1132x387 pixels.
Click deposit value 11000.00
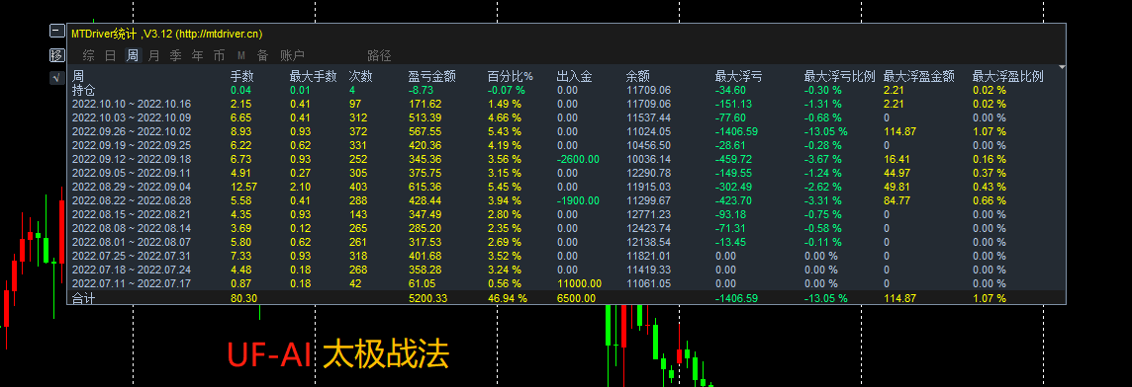[579, 283]
